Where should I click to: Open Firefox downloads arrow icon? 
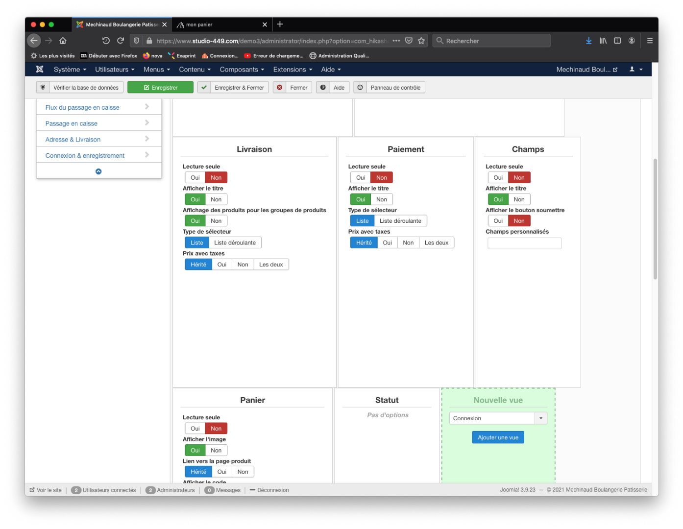tap(588, 41)
